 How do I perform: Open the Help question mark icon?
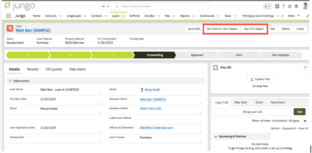tap(283, 6)
